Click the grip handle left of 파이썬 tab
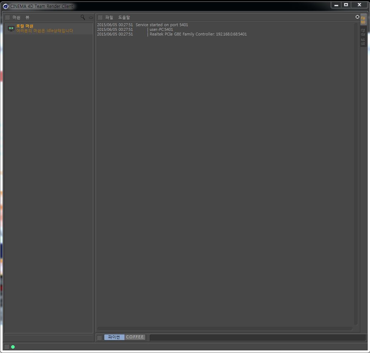Viewport: 370px width, 353px height. click(x=99, y=338)
